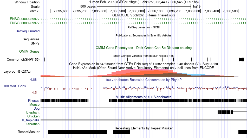Screen dimensions: 247x138
Task: Select the Mouse alignment label
Action: pyautogui.click(x=34, y=105)
